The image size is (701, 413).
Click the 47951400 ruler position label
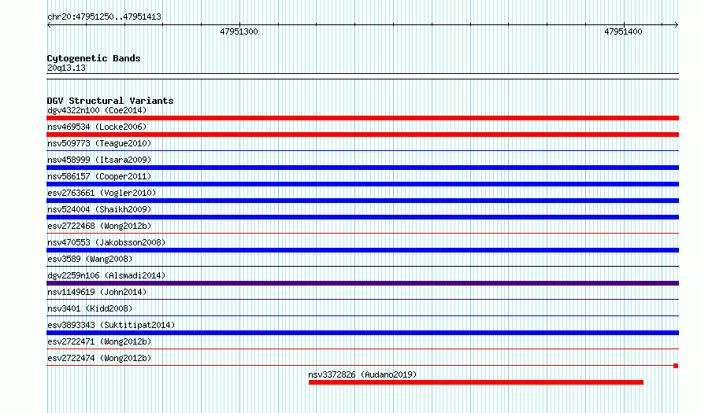(x=623, y=31)
